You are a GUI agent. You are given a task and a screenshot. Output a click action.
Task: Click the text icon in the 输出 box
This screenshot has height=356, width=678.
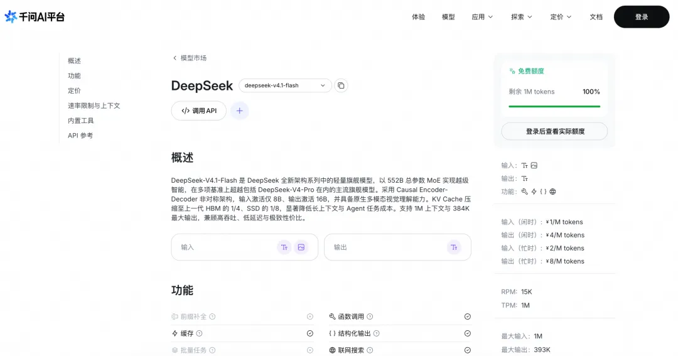click(x=454, y=247)
